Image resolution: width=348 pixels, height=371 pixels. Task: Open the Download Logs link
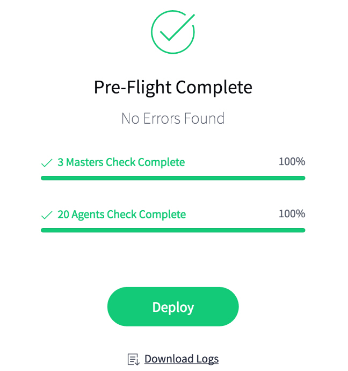click(182, 359)
